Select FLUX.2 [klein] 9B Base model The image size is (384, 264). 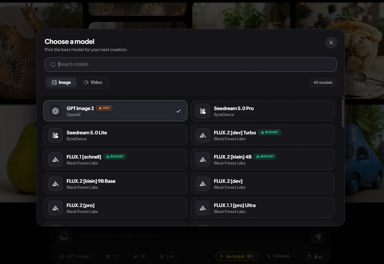[115, 183]
